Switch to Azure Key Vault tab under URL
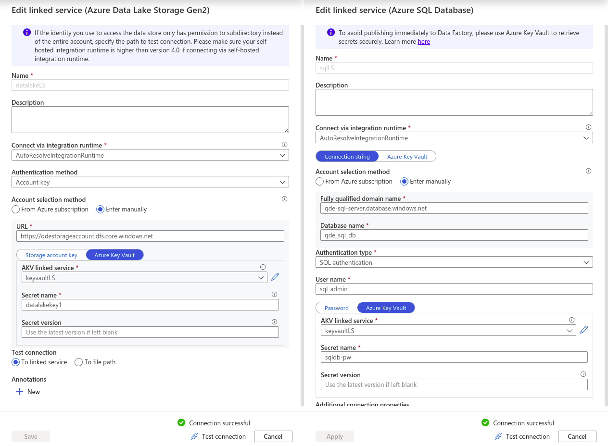This screenshot has width=608, height=446. tap(114, 255)
